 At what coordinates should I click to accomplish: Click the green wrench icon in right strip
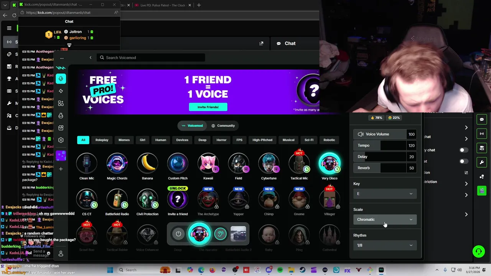point(482,162)
